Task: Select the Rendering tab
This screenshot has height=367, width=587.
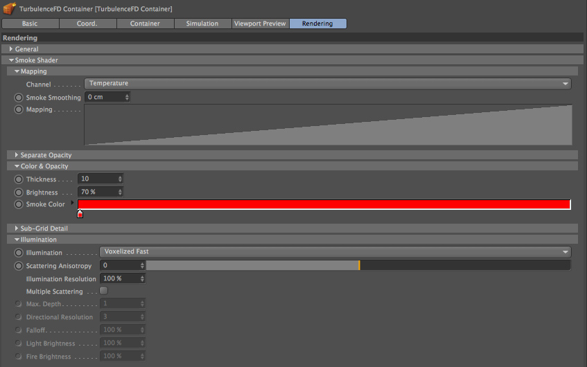Action: pyautogui.click(x=317, y=24)
